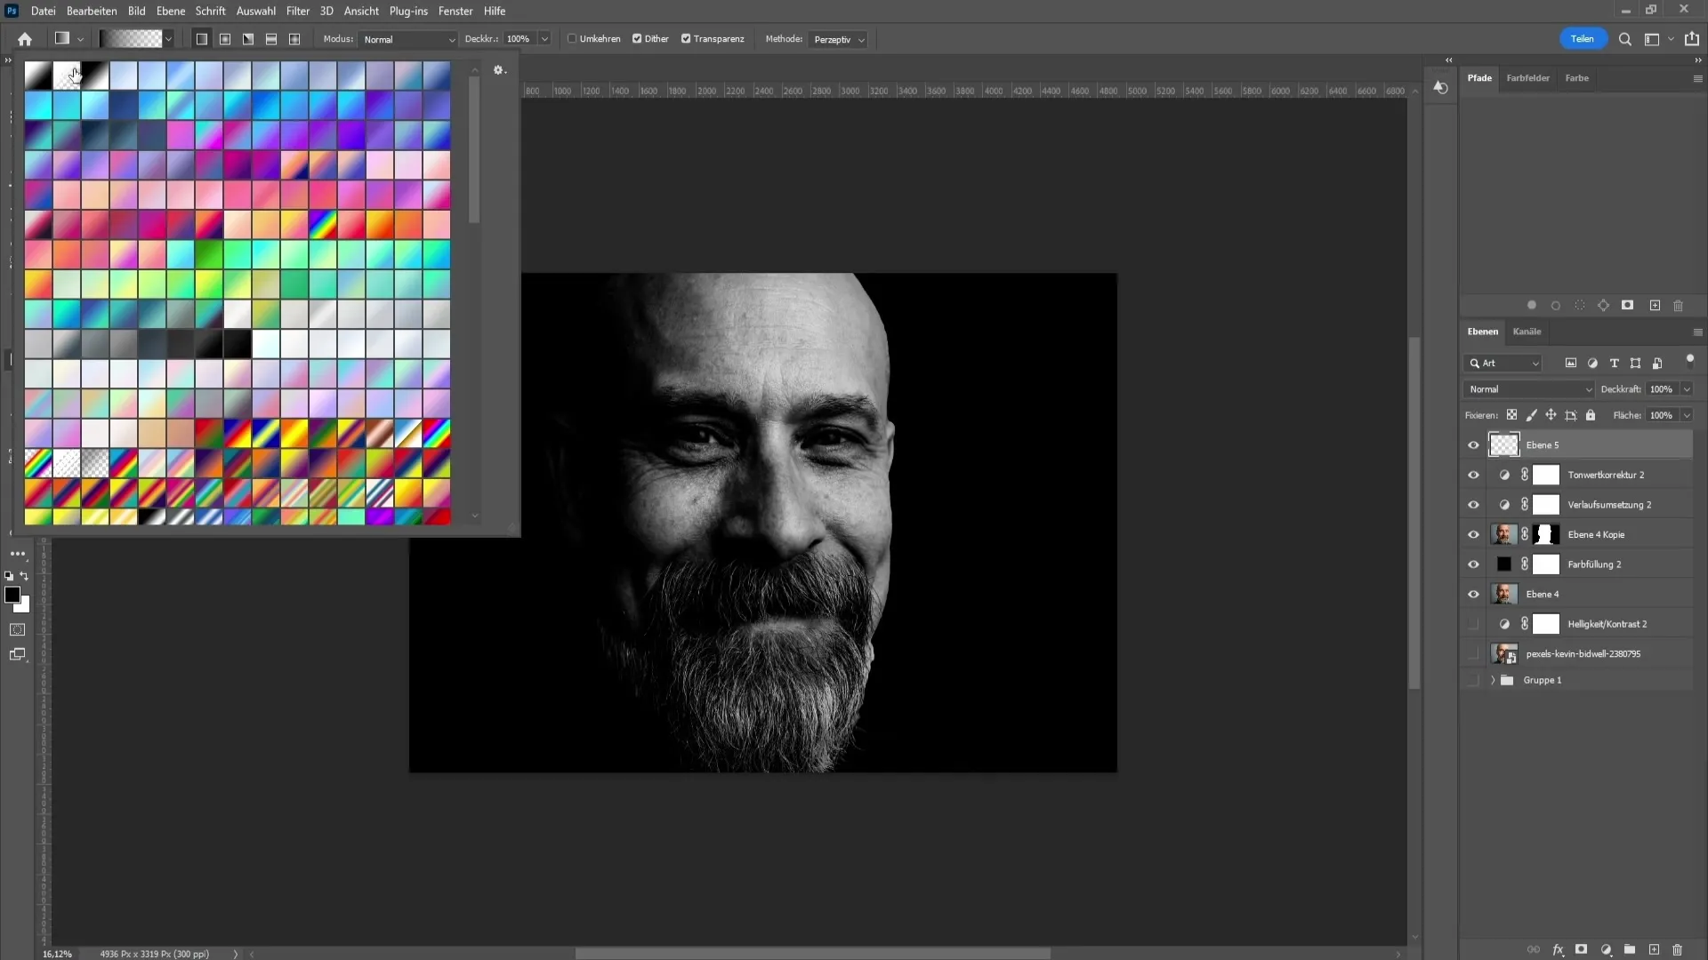1708x960 pixels.
Task: Uncheck the Transparenz checkbox
Action: coord(686,39)
